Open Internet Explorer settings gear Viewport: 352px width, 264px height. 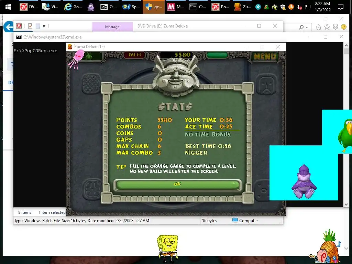tap(335, 27)
